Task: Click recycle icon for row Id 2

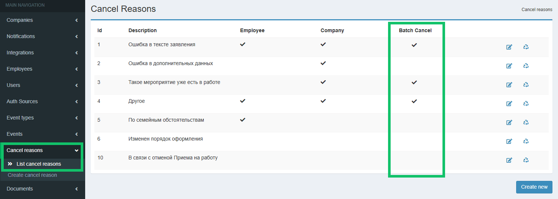Action: tap(526, 66)
